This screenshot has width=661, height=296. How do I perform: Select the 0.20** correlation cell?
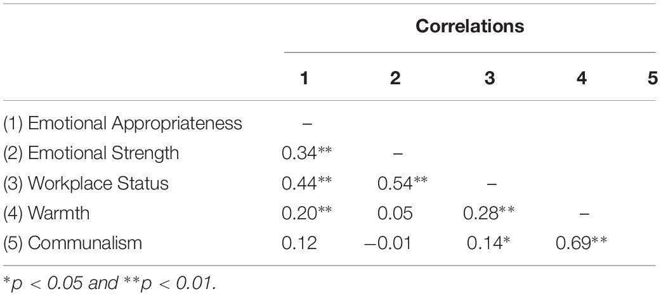pyautogui.click(x=307, y=213)
